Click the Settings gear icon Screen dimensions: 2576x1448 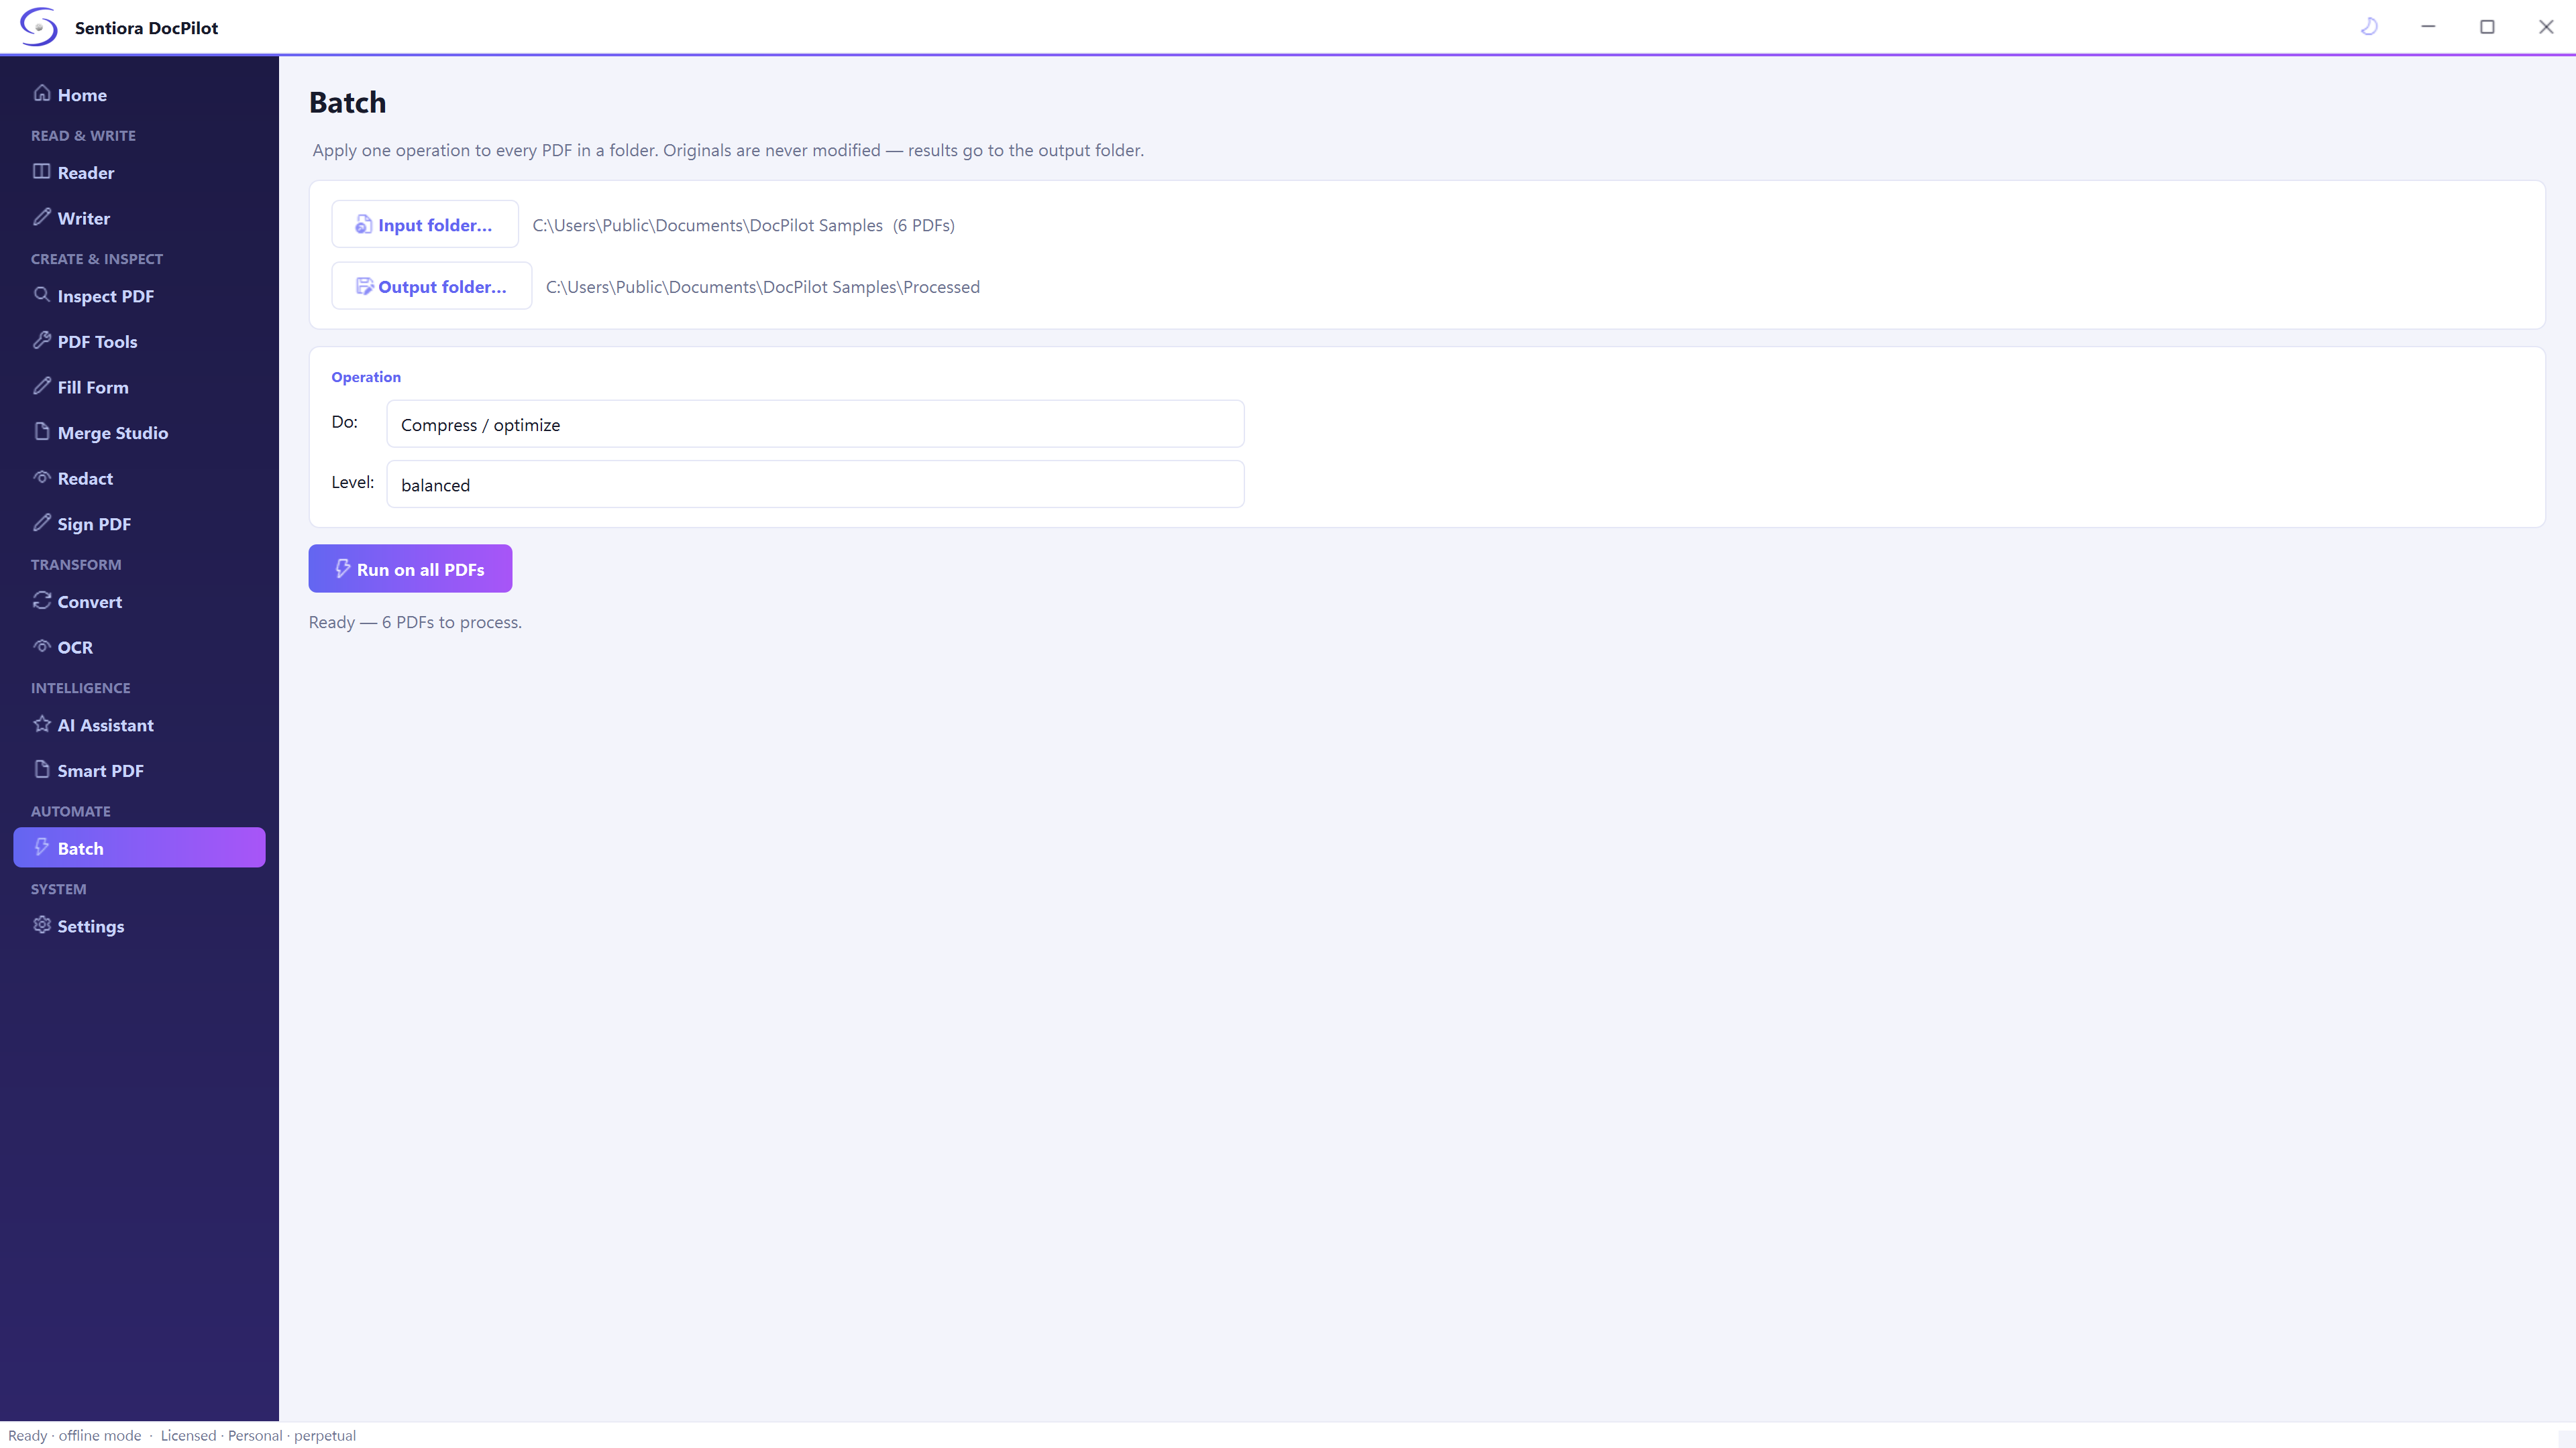click(42, 925)
